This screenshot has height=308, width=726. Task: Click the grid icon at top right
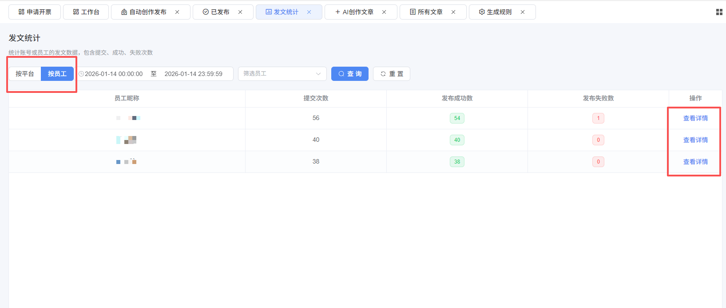pyautogui.click(x=719, y=12)
